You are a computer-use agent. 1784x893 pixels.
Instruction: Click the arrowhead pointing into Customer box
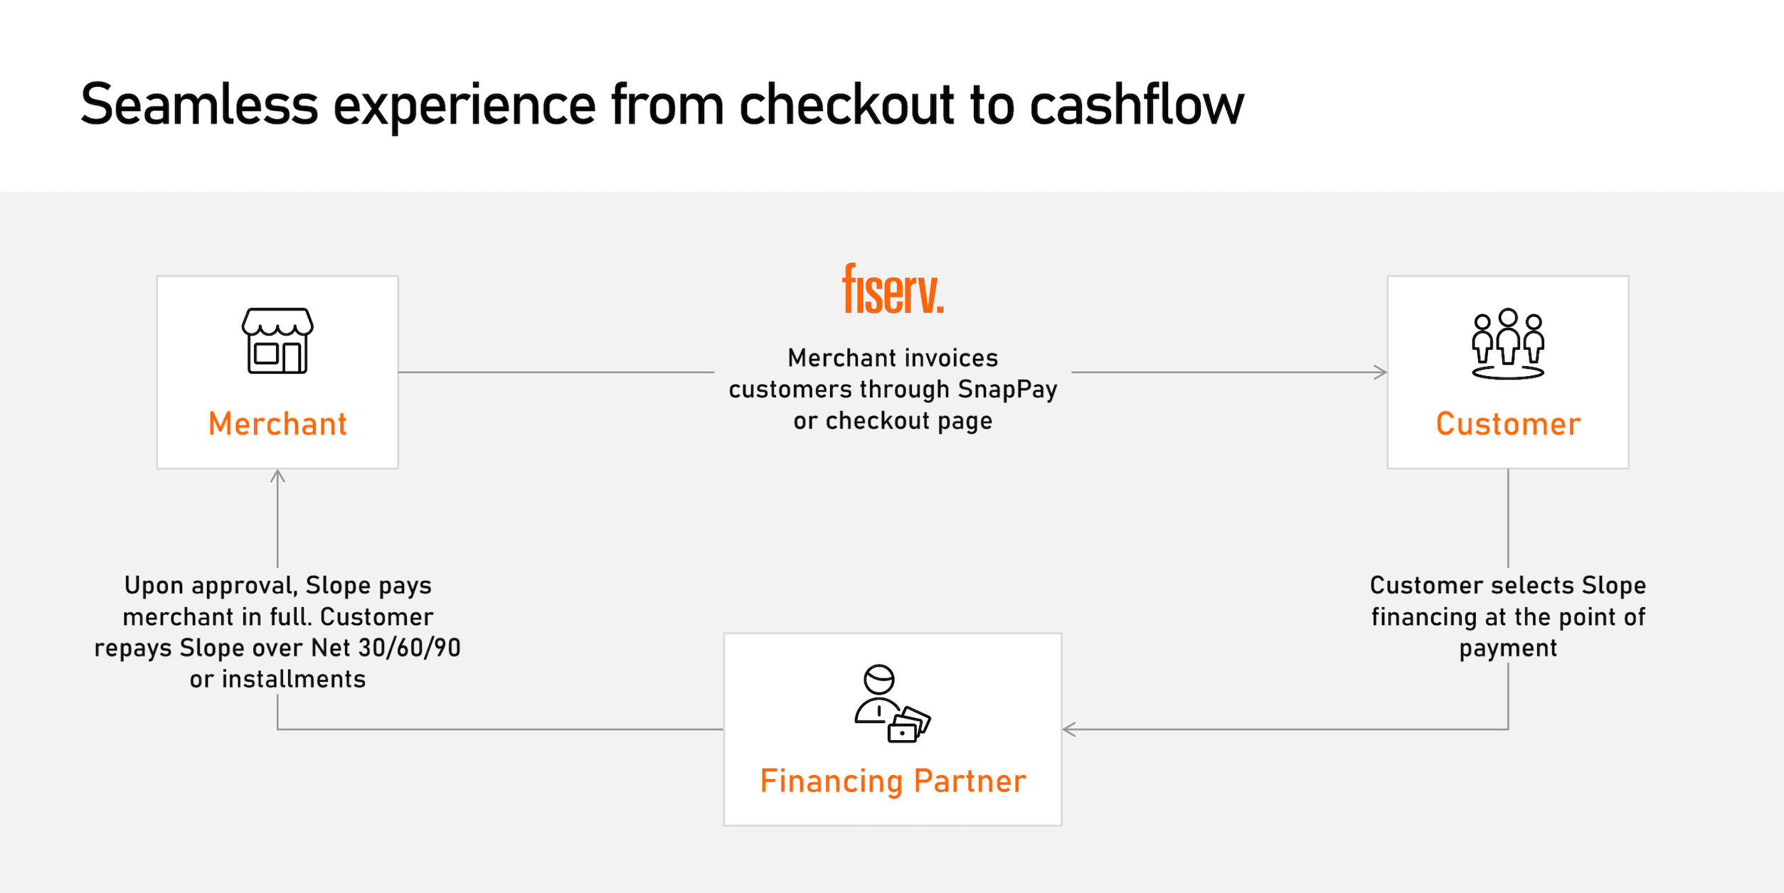1380,372
